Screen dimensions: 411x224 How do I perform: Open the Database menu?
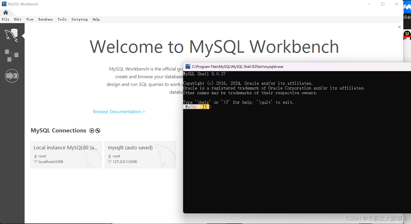point(46,19)
